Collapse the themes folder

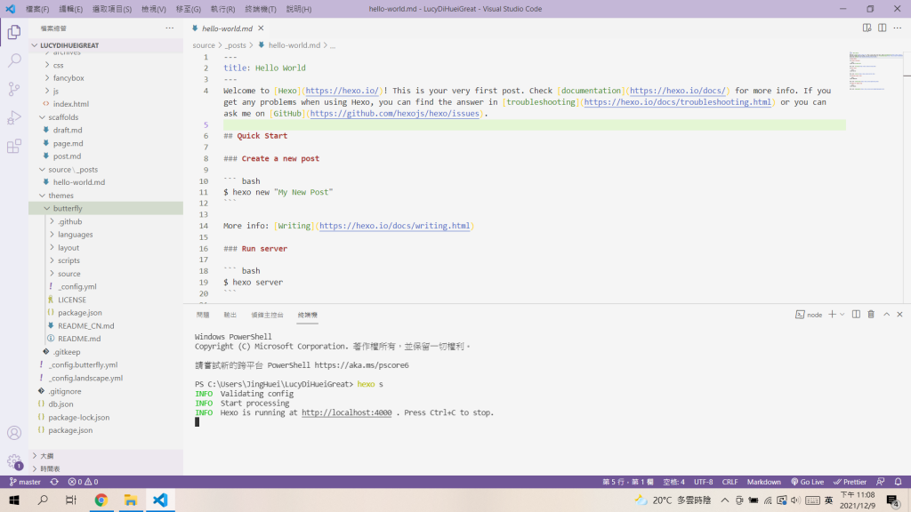(106, 196)
